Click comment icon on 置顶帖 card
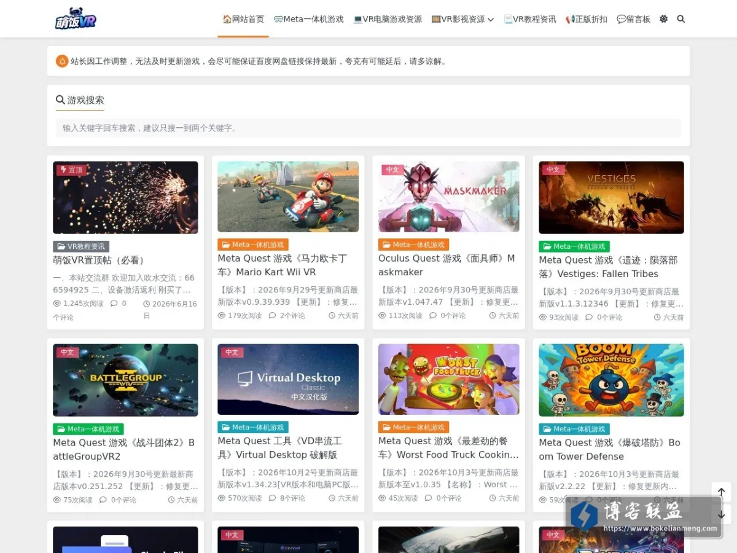The width and height of the screenshot is (737, 553). click(114, 304)
